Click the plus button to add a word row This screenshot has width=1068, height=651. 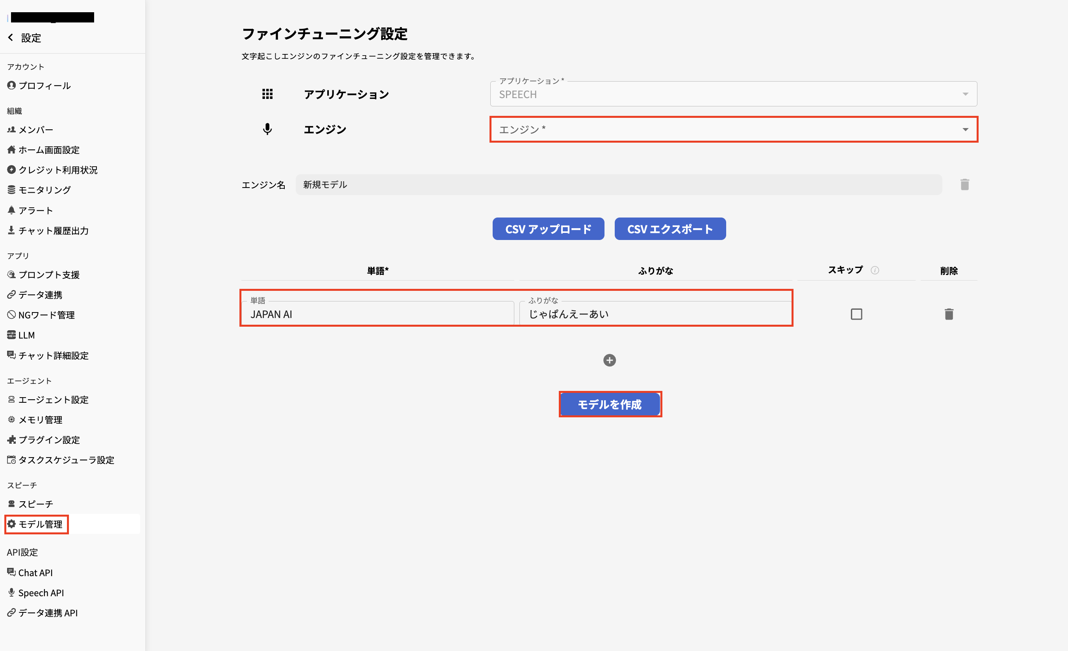(610, 360)
